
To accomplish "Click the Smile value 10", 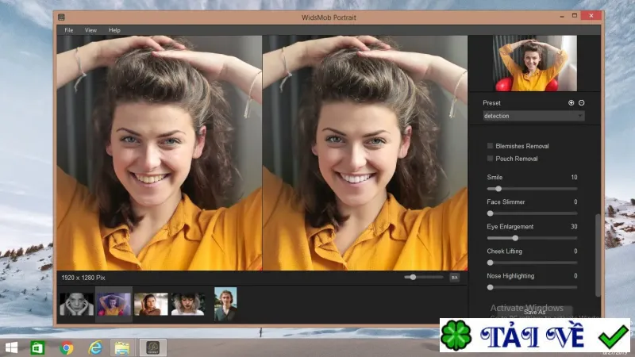I will click(574, 177).
